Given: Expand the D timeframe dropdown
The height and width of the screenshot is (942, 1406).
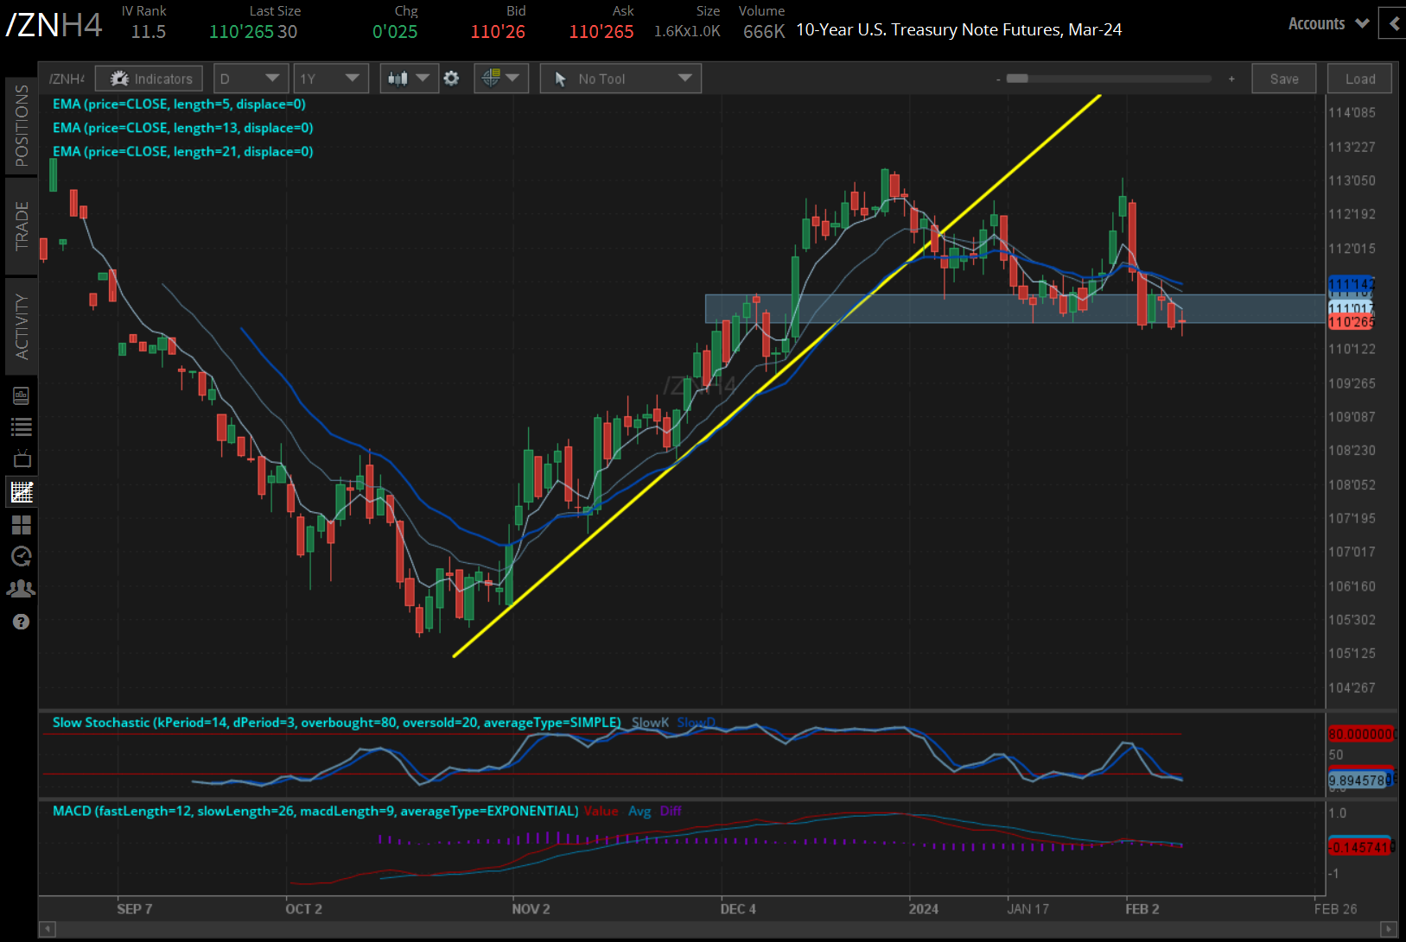Looking at the screenshot, I should tap(250, 78).
